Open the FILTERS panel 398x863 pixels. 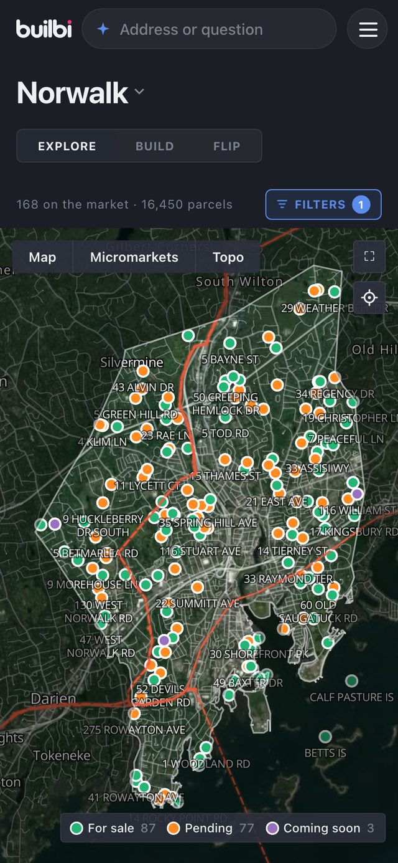point(323,204)
